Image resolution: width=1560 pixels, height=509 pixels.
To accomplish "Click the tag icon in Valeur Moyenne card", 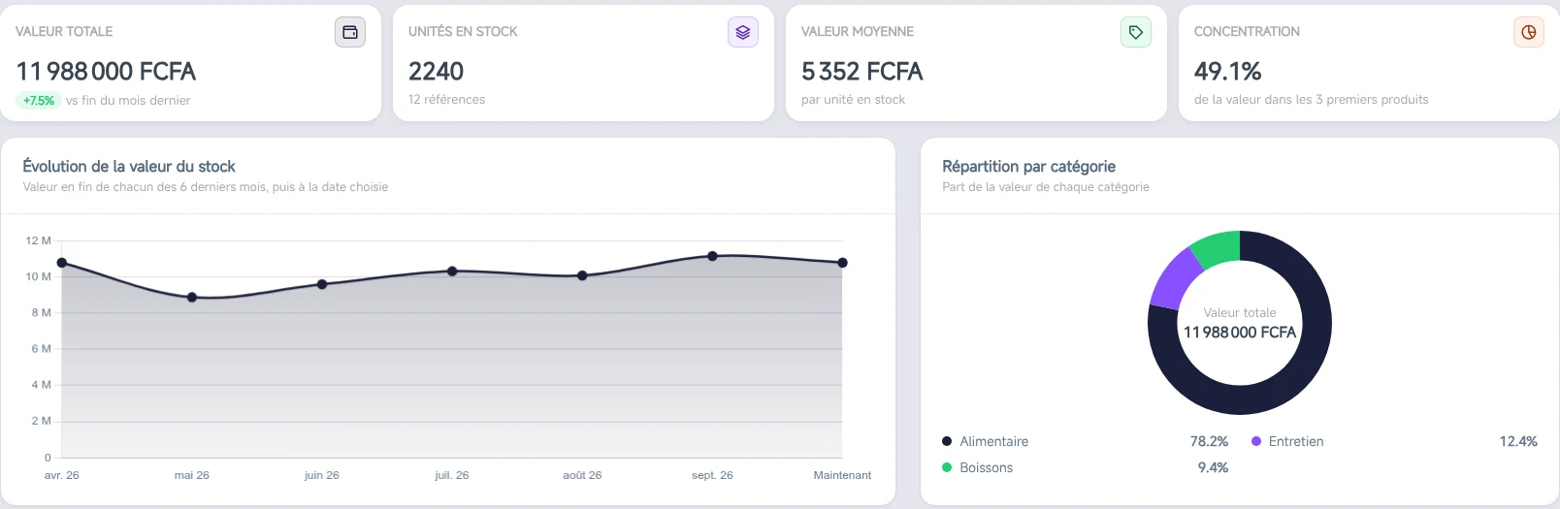I will [1136, 32].
